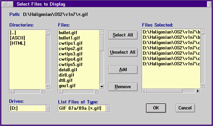Select last entry in Files Selected list
The height and width of the screenshot is (126, 213).
tap(171, 64)
